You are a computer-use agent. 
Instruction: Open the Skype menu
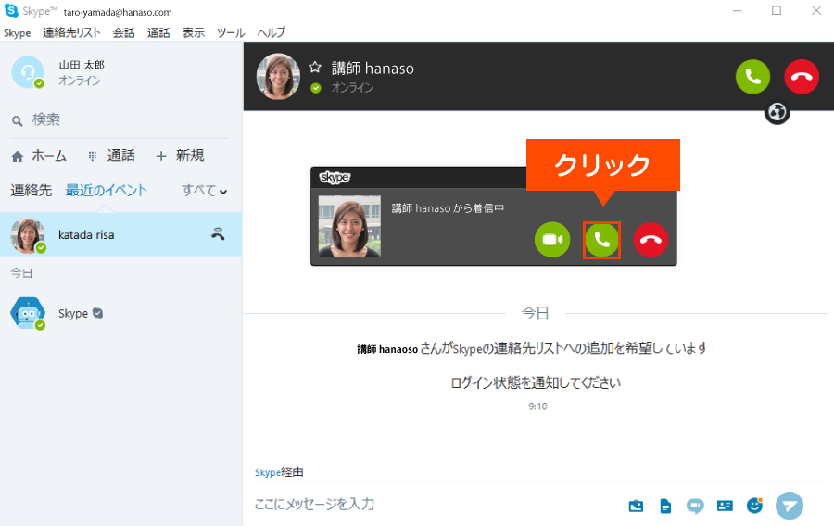click(17, 33)
